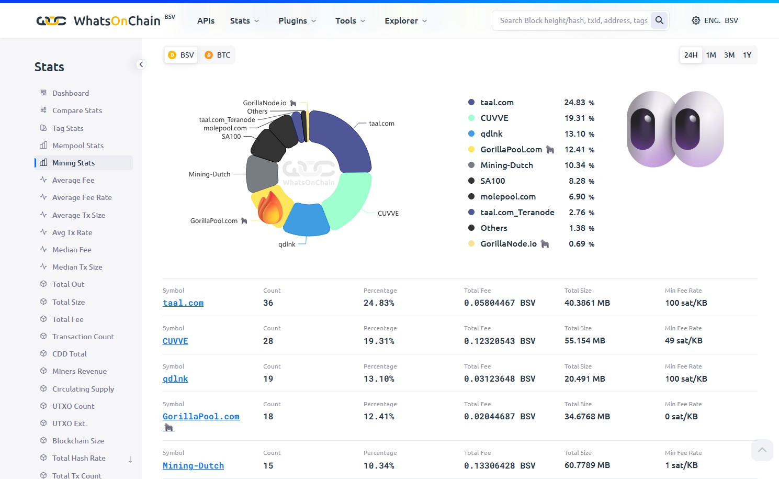This screenshot has width=779, height=479.
Task: Select the 3M time range
Action: [x=729, y=55]
